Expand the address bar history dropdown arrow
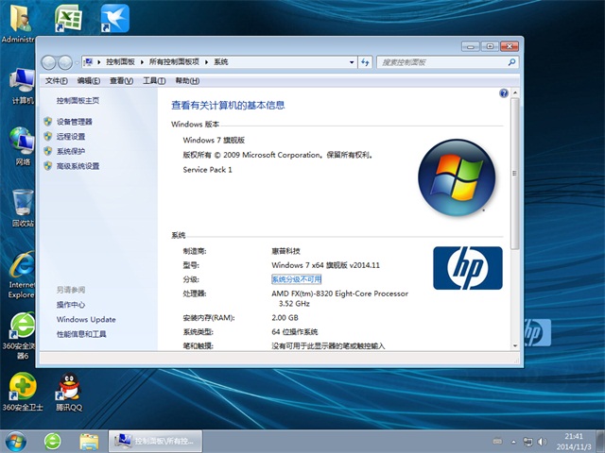 click(351, 62)
